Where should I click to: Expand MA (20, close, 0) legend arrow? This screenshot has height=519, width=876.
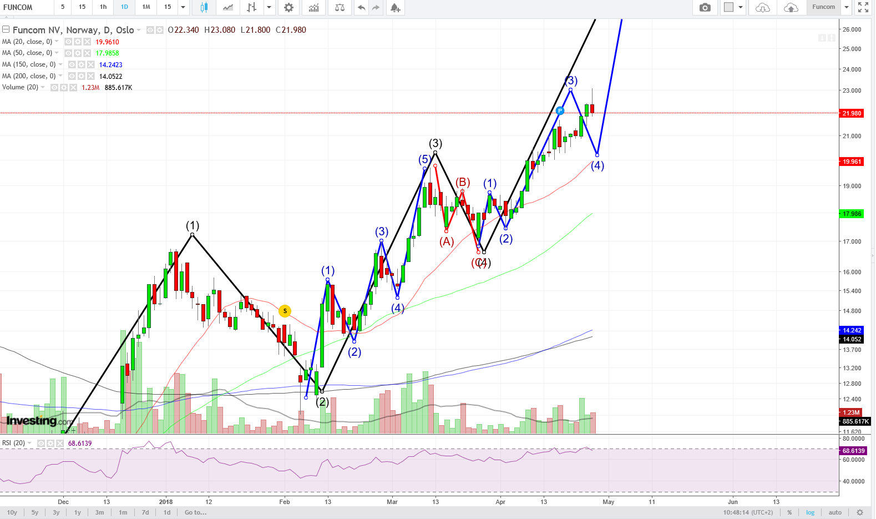tap(57, 42)
